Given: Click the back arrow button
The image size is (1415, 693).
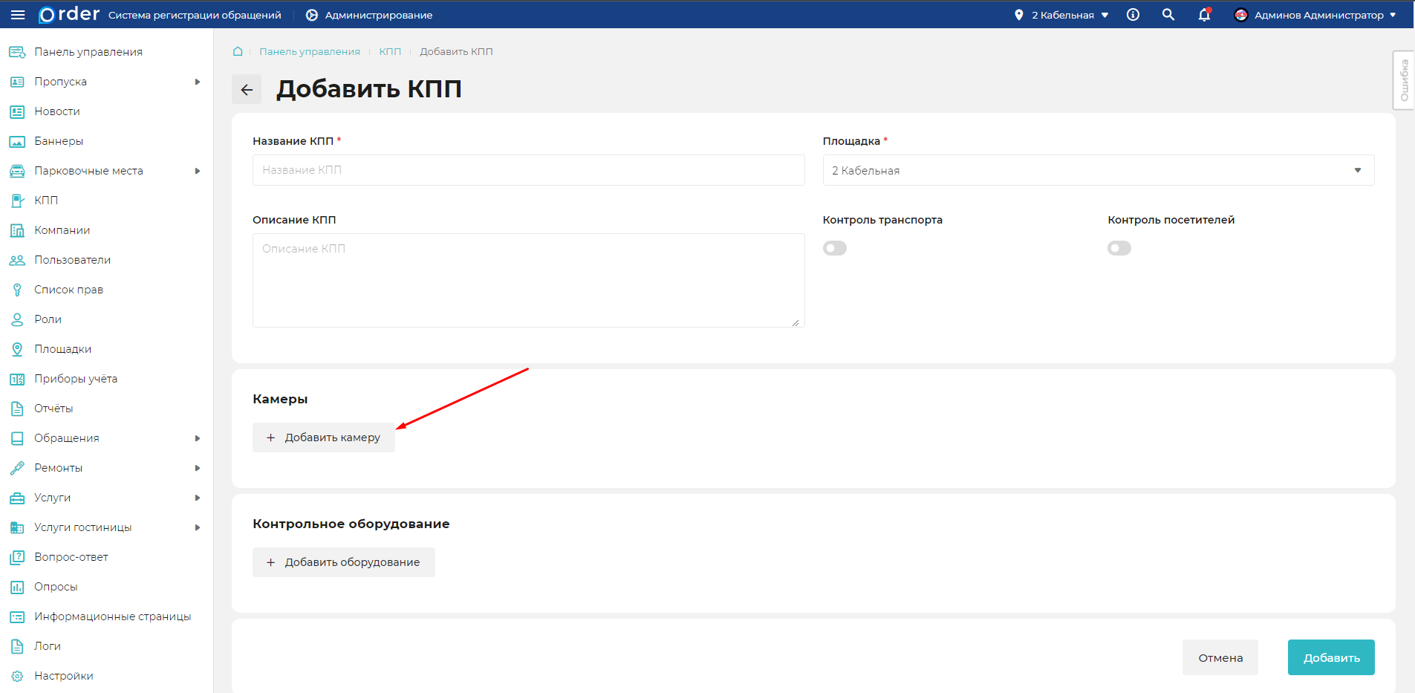Looking at the screenshot, I should pyautogui.click(x=247, y=90).
